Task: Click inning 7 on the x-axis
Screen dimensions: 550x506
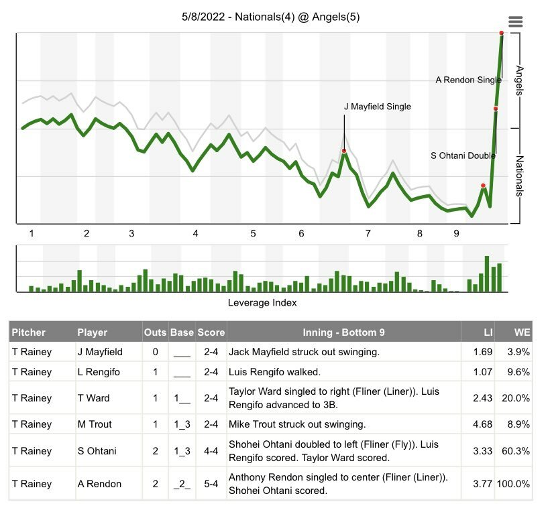Action: pos(368,233)
